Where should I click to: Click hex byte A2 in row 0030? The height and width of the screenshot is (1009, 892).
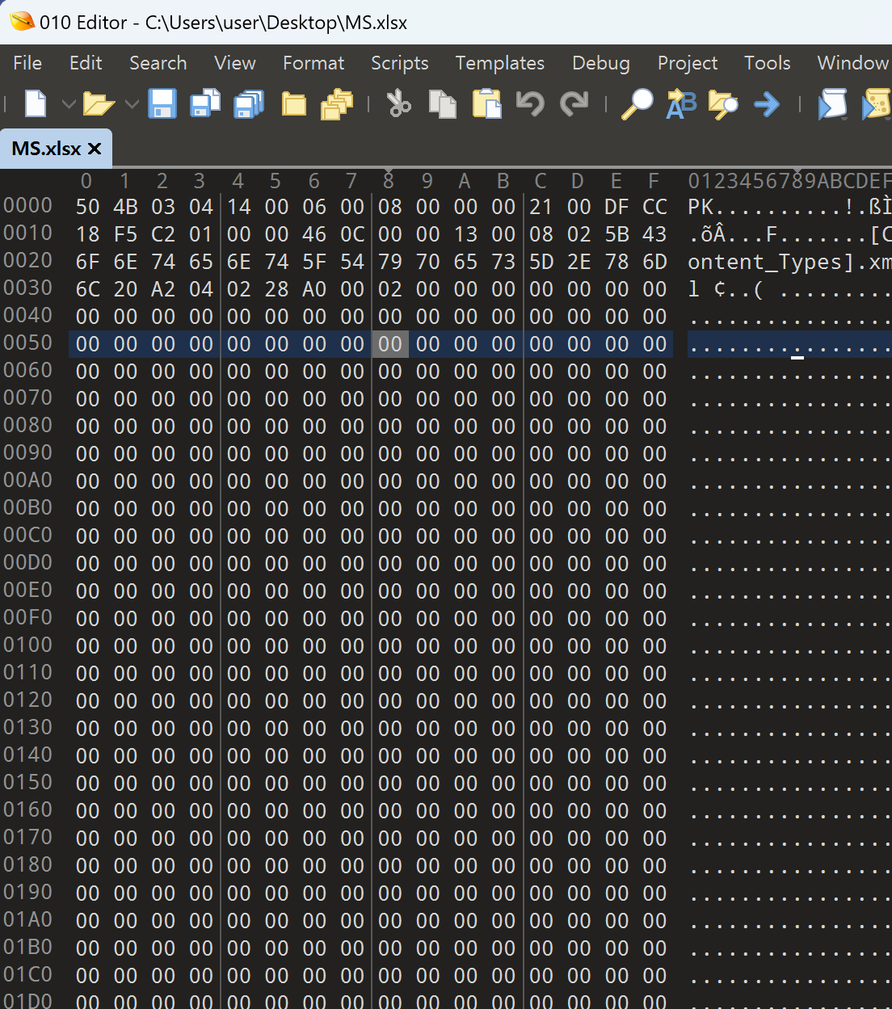pos(163,289)
